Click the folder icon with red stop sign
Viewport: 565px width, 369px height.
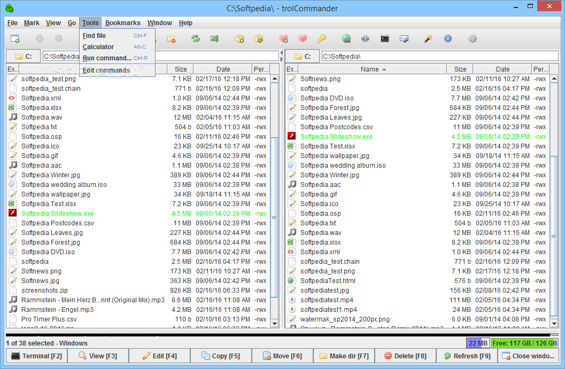(171, 38)
